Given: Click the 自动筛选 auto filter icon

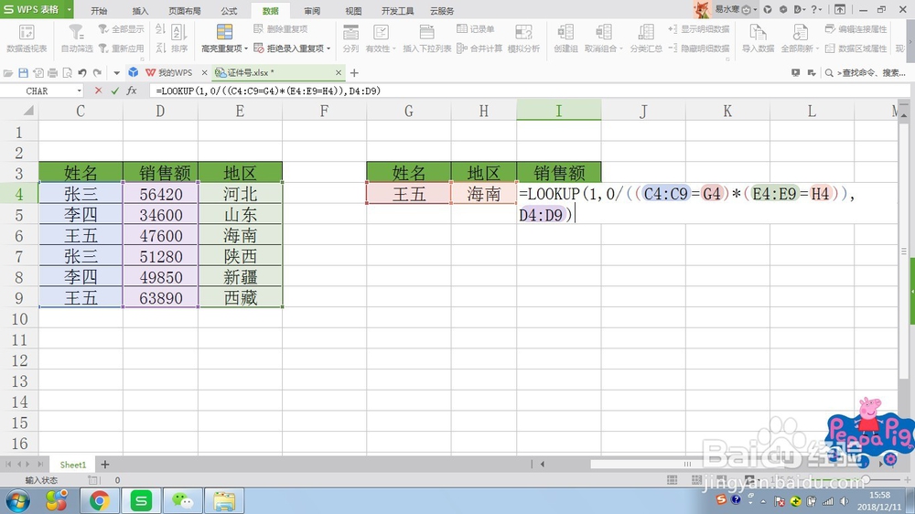Looking at the screenshot, I should [x=77, y=32].
